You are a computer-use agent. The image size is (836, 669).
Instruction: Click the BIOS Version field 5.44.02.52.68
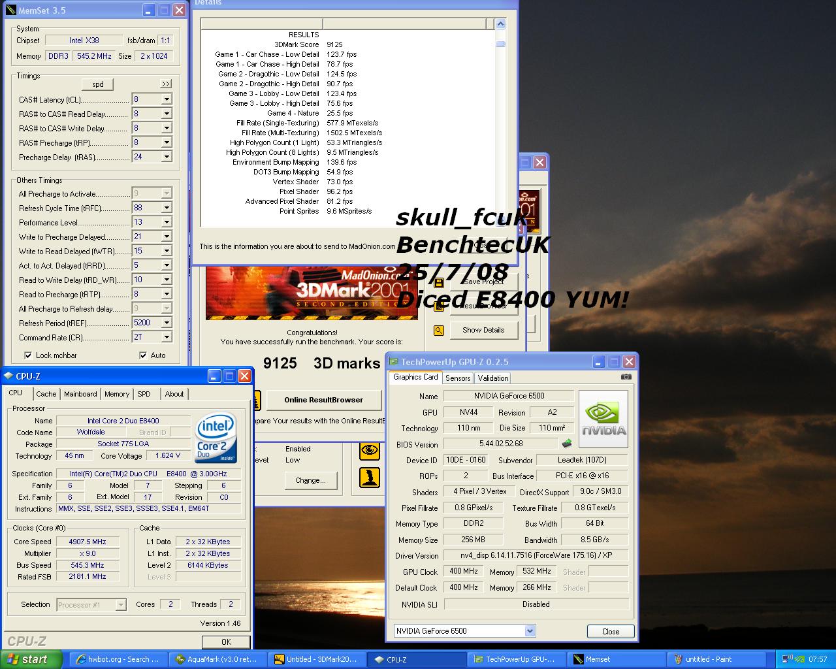click(x=501, y=444)
